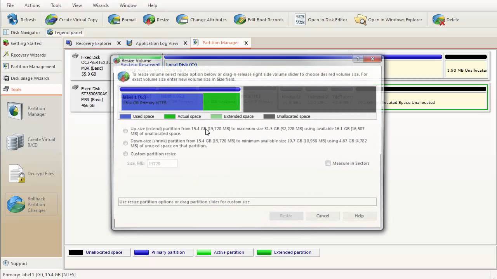
Task: Open the Help menu in menu bar
Action: pos(152,5)
